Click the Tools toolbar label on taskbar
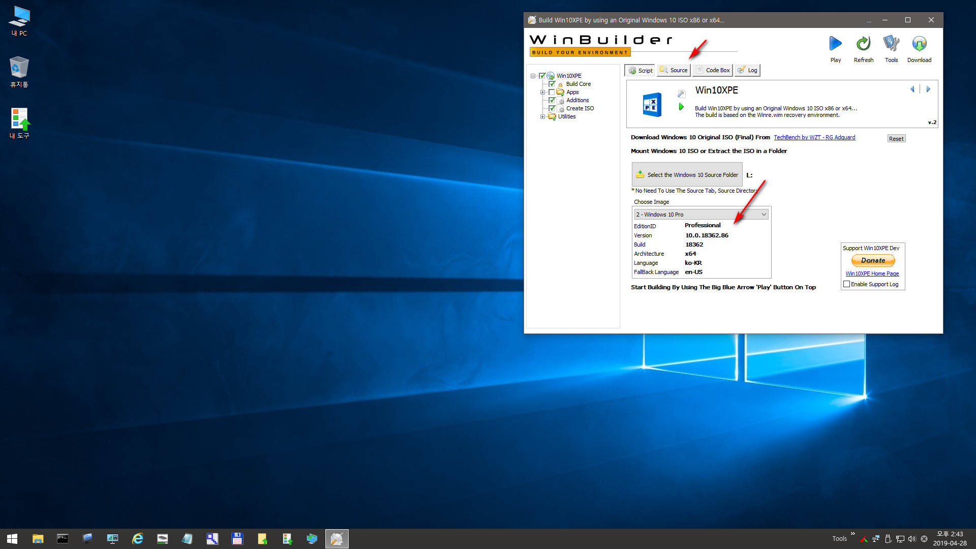The image size is (976, 549). pyautogui.click(x=839, y=539)
